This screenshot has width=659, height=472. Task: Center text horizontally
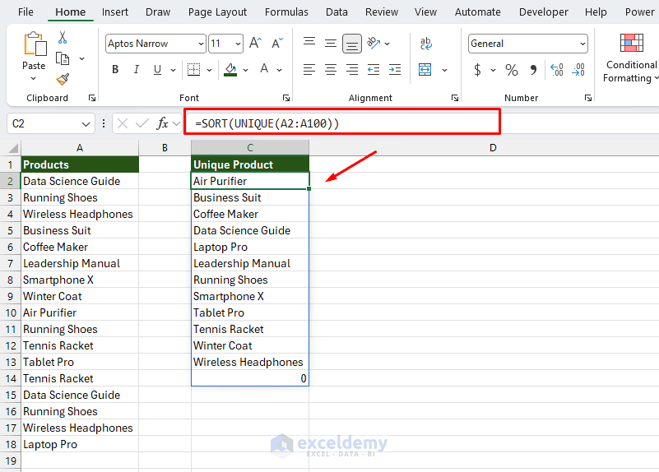[331, 69]
